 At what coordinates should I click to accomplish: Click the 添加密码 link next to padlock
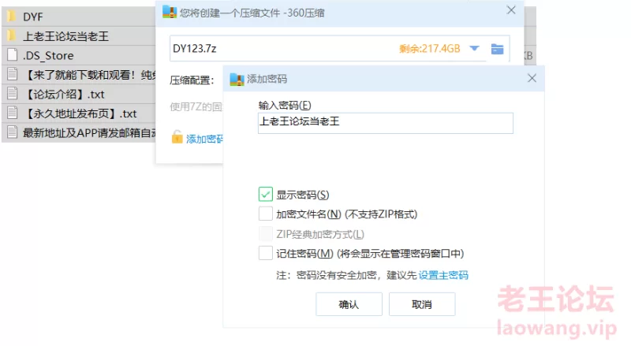(204, 139)
